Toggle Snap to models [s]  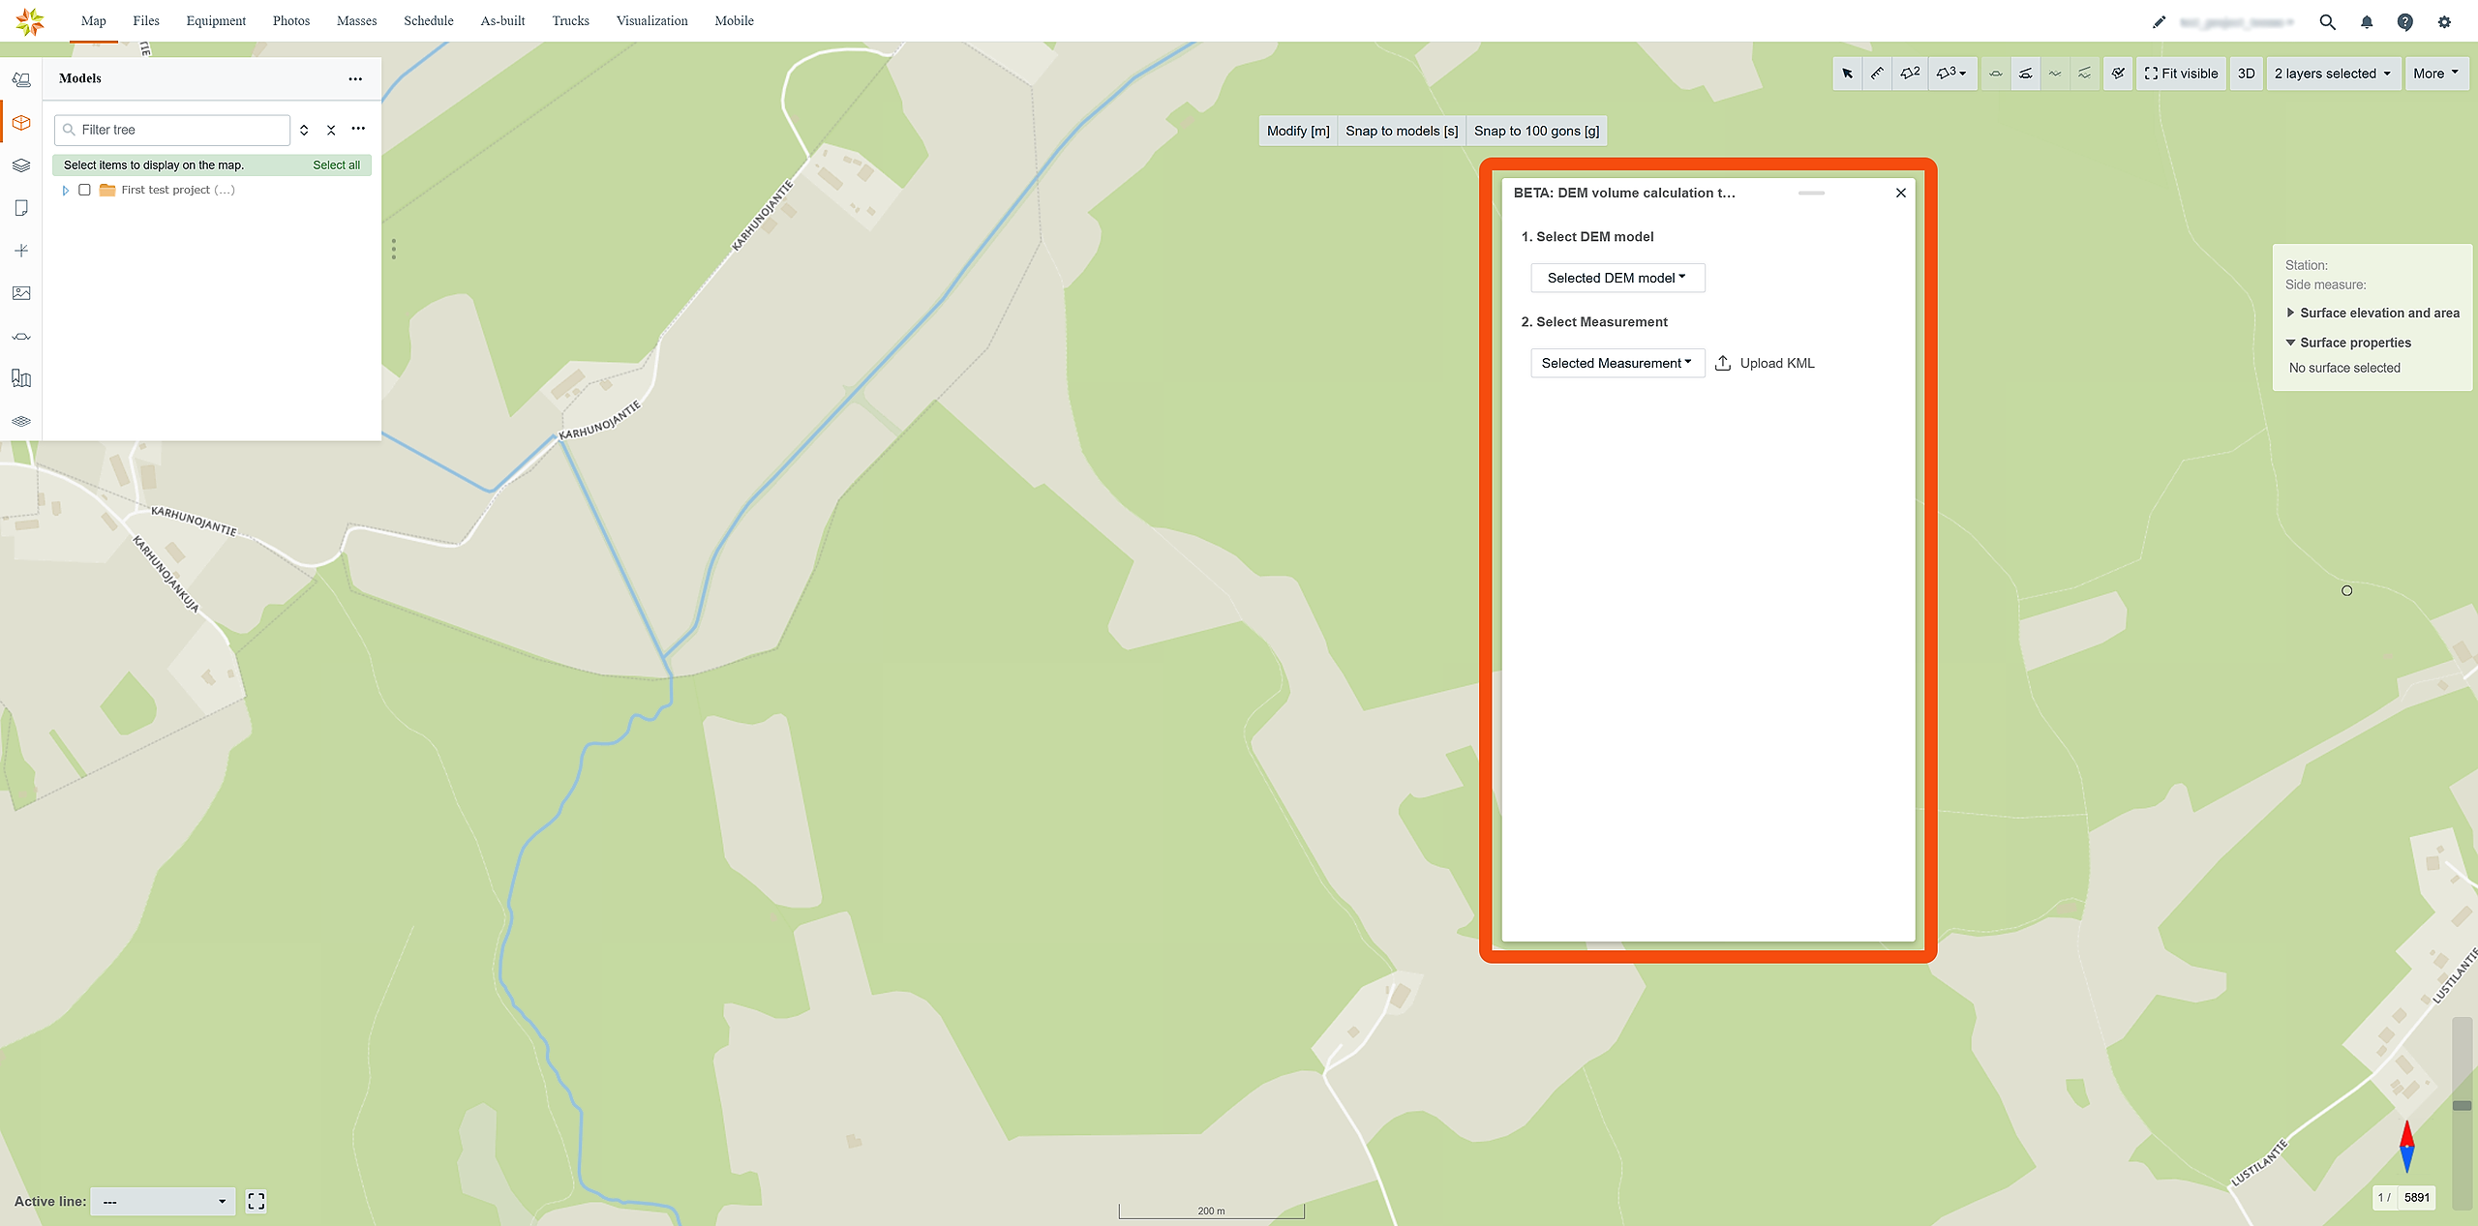(x=1401, y=131)
